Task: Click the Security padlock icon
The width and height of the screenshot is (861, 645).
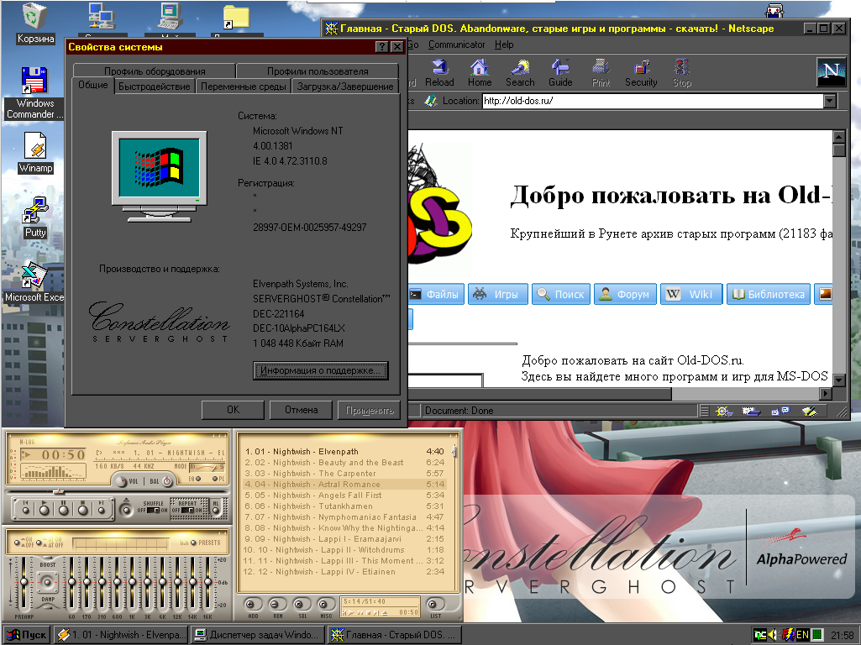Action: coord(641,72)
